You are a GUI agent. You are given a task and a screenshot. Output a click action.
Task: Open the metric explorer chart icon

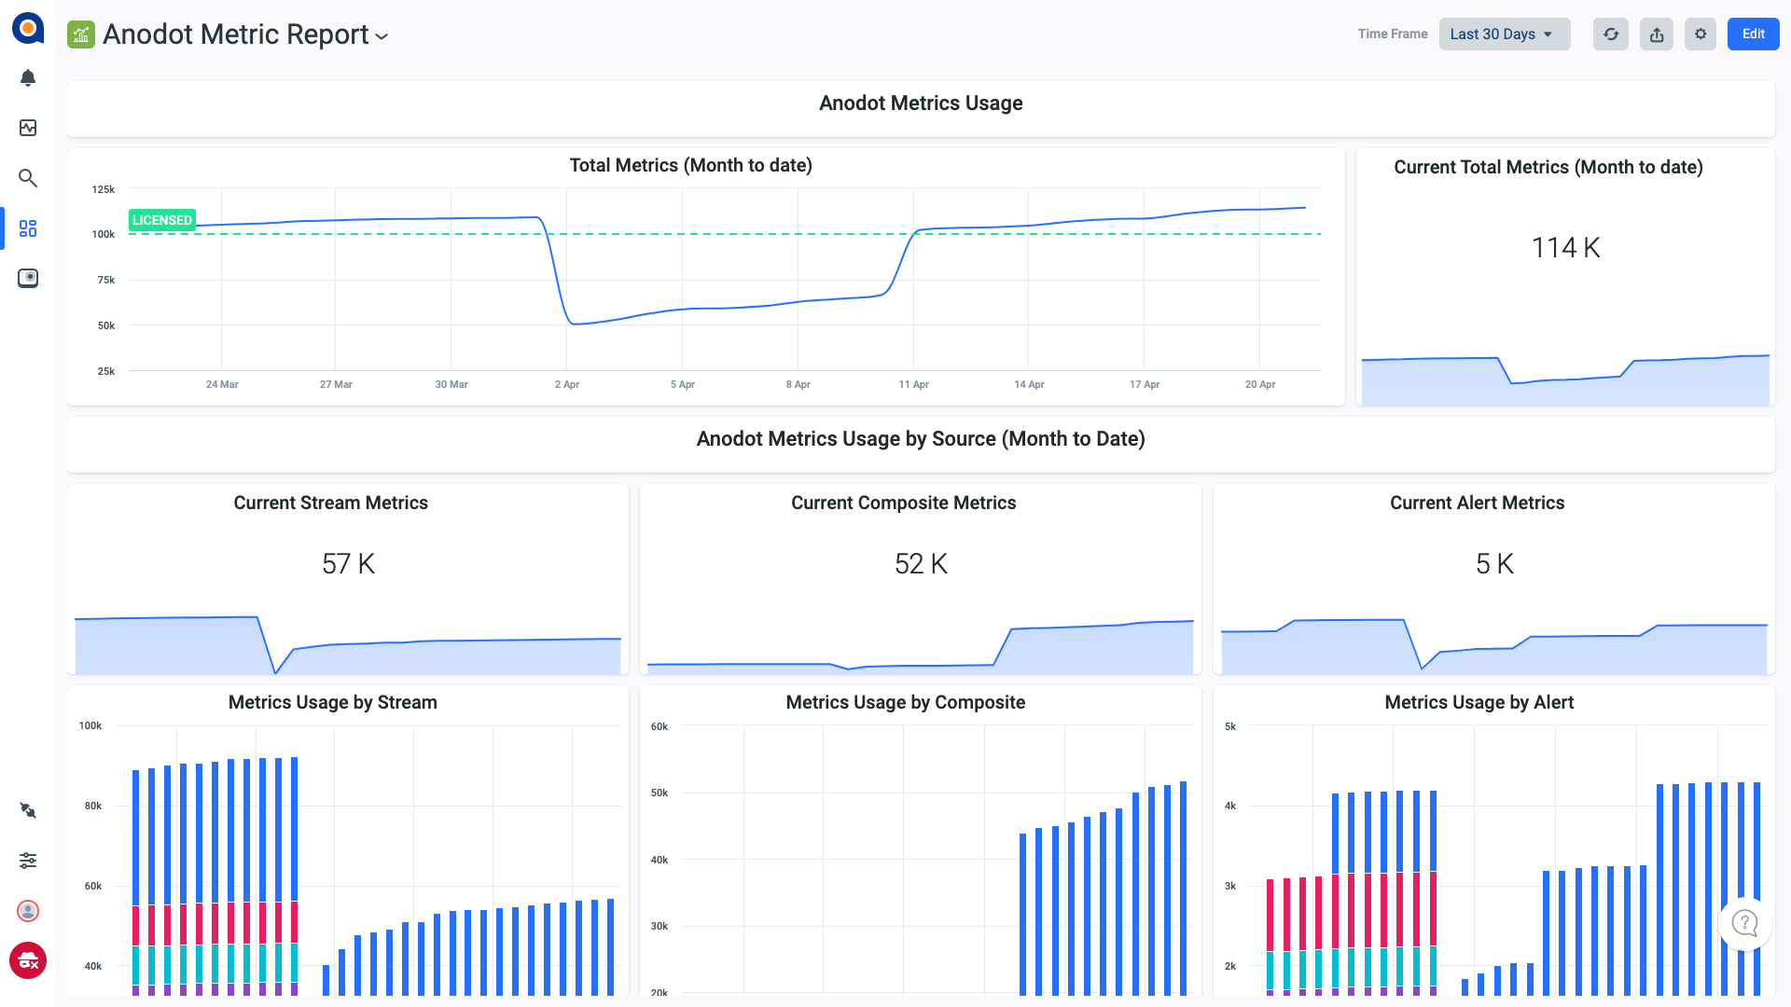pyautogui.click(x=28, y=128)
